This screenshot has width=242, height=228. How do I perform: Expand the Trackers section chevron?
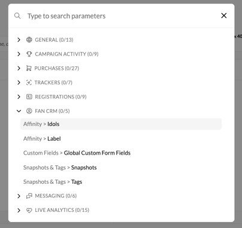(19, 82)
